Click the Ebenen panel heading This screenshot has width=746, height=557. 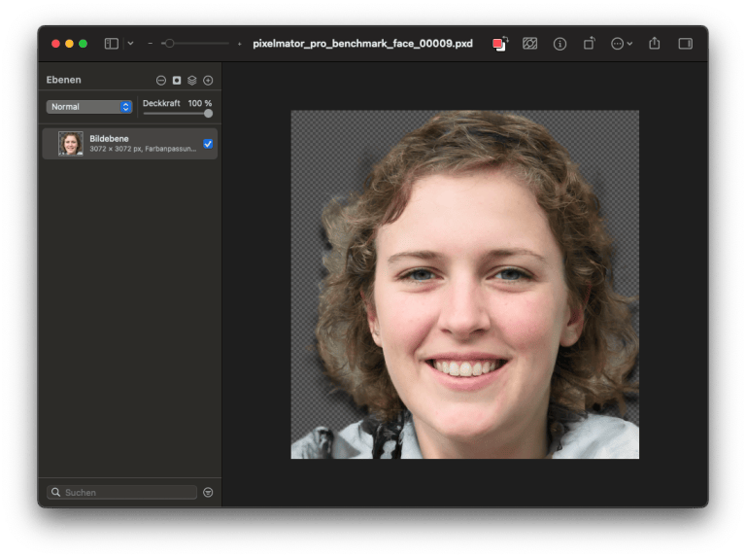tap(64, 80)
